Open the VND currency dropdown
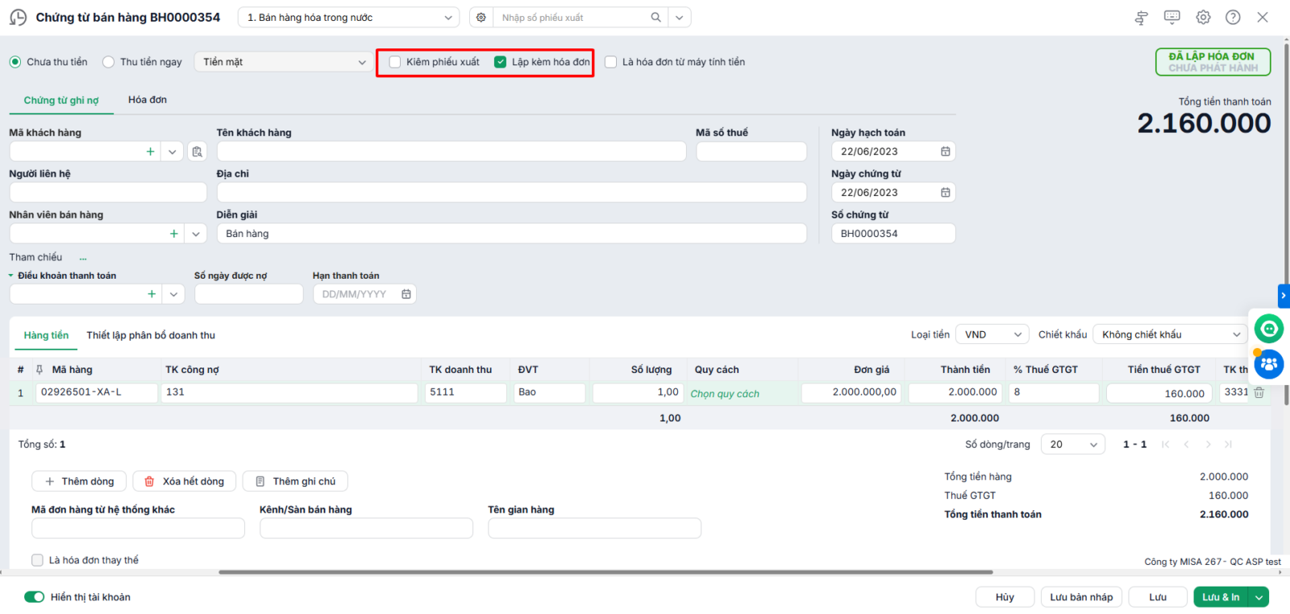This screenshot has width=1290, height=614. 992,334
